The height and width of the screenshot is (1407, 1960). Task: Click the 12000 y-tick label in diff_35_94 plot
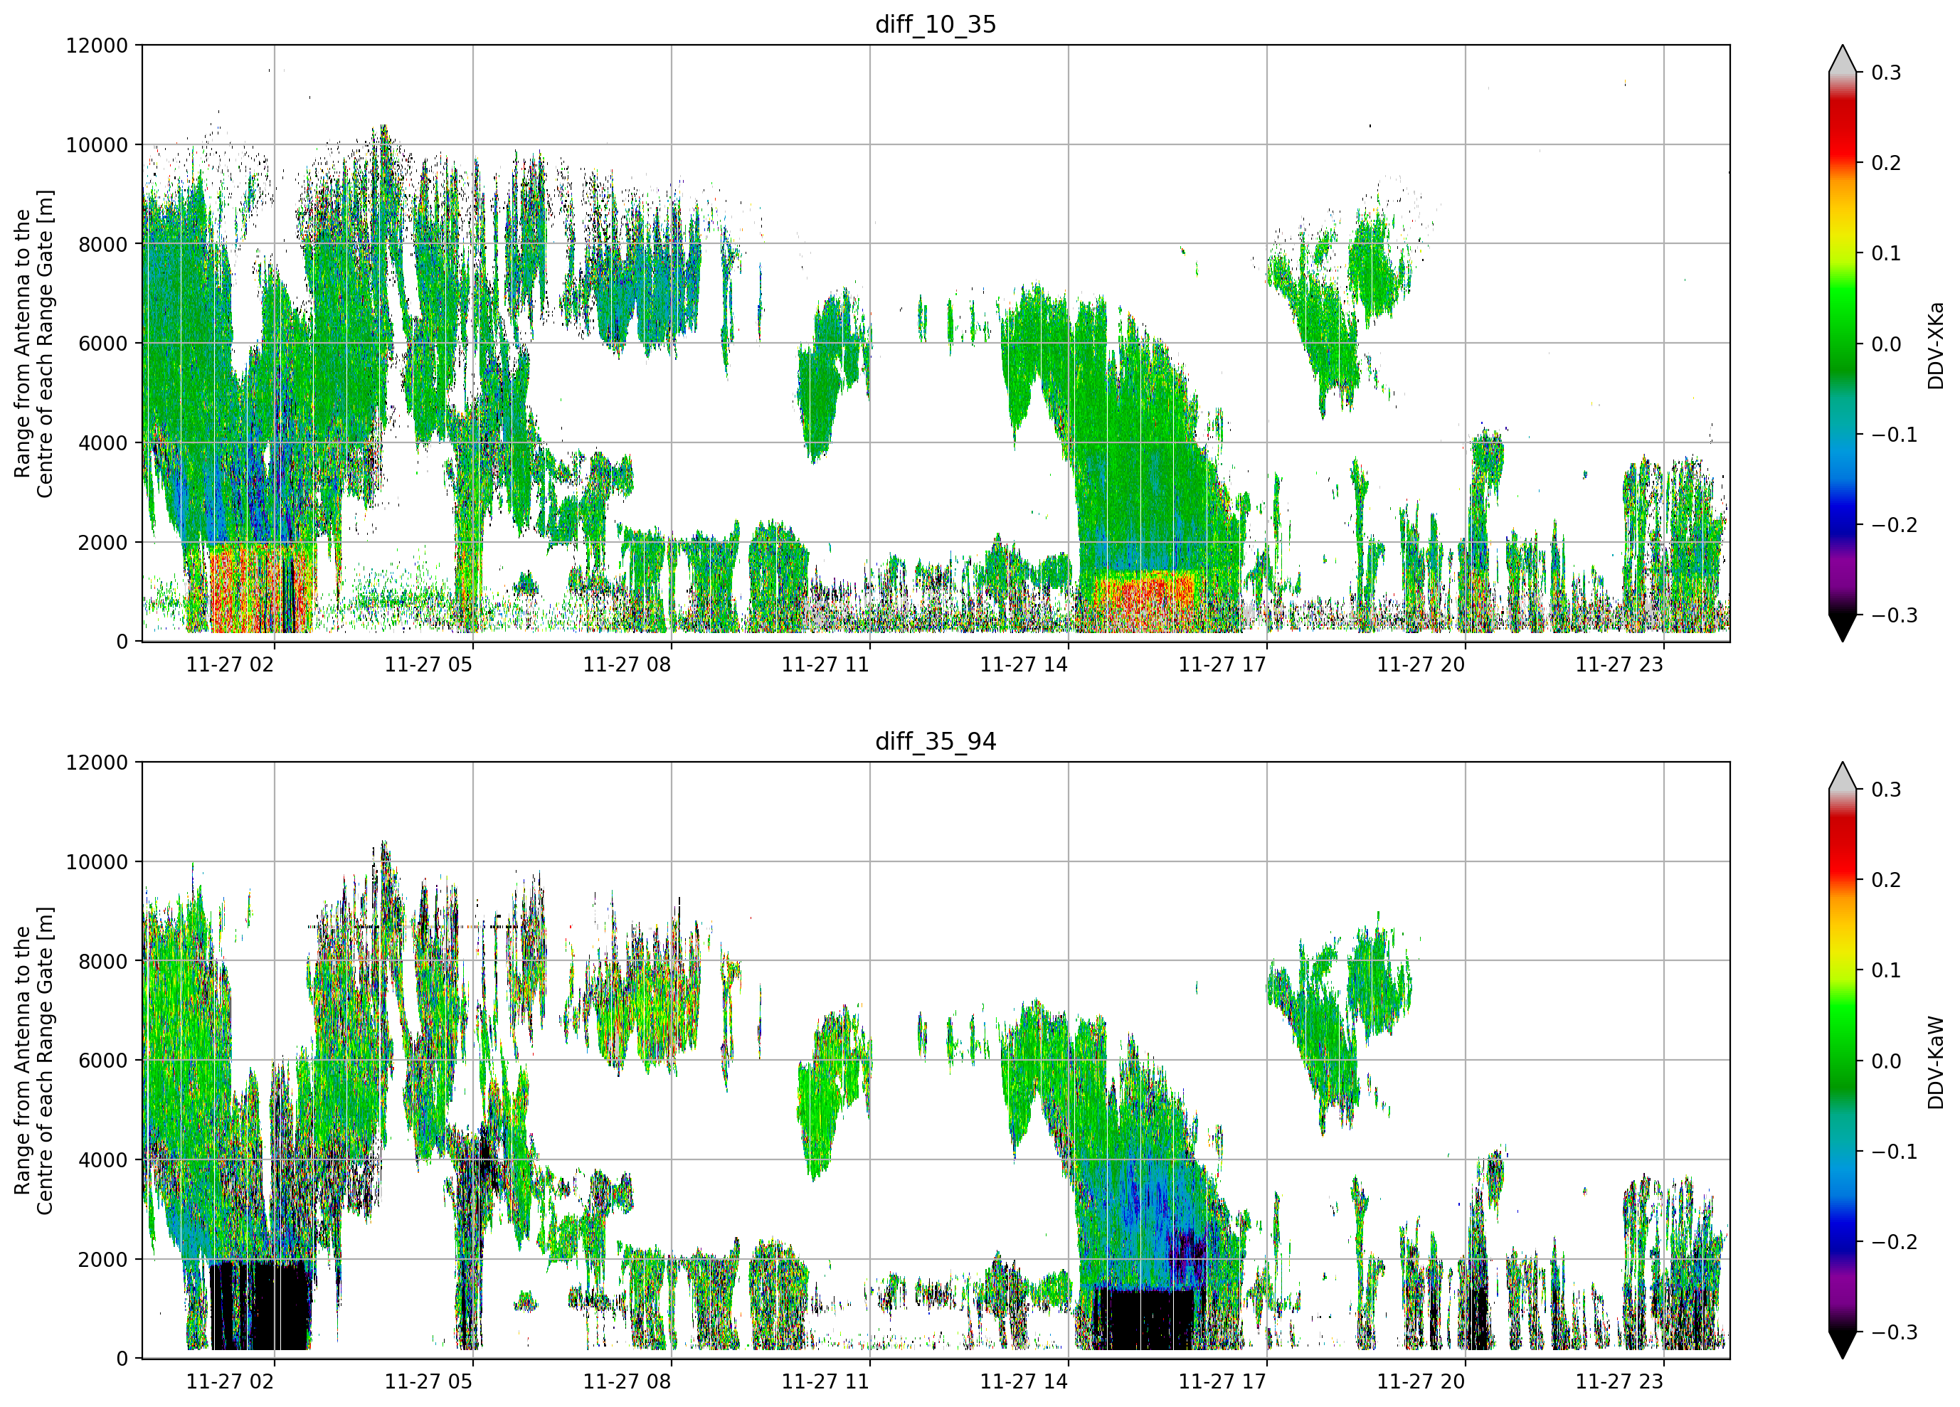point(97,763)
